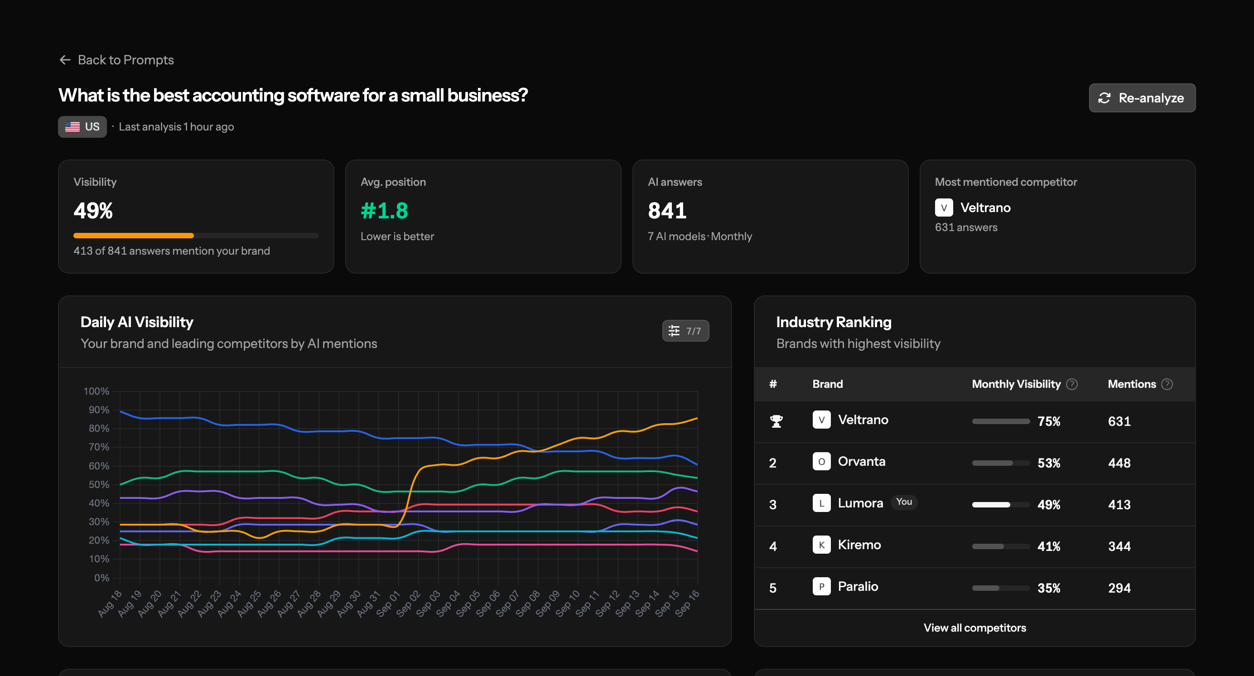Image resolution: width=1254 pixels, height=676 pixels.
Task: Click 413 of 841 answers text
Action: click(171, 251)
